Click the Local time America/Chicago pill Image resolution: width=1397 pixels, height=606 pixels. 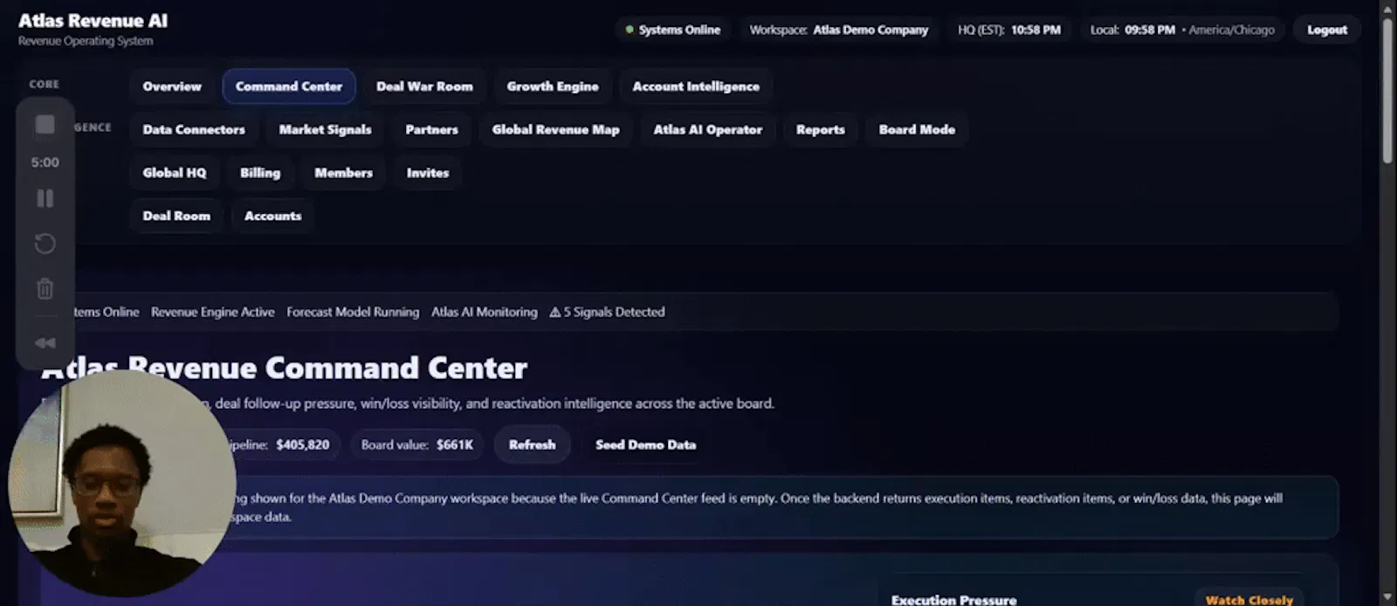1182,30
